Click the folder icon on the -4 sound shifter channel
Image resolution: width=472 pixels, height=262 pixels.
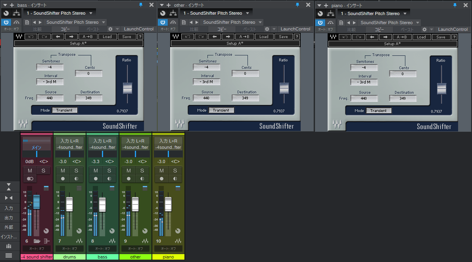pos(37,241)
